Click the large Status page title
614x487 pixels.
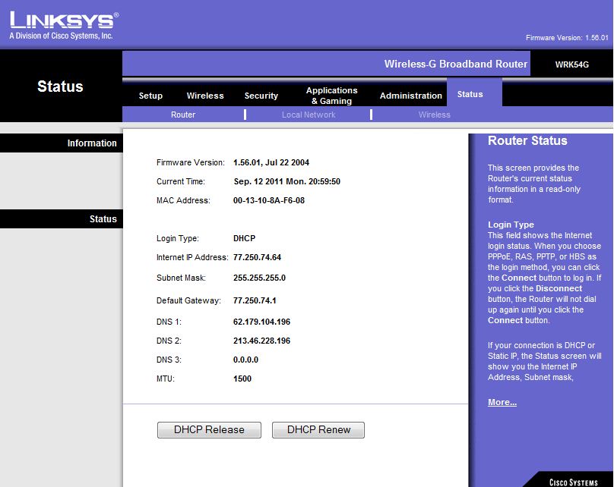60,86
